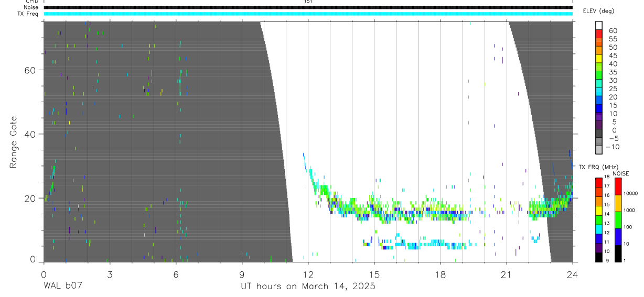The image size is (644, 297).
Task: Select the white top segment of ELEV colorbar
Action: pyautogui.click(x=599, y=25)
